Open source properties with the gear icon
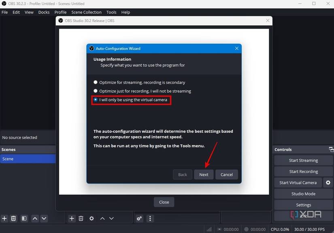This screenshot has width=334, height=233. (x=91, y=218)
